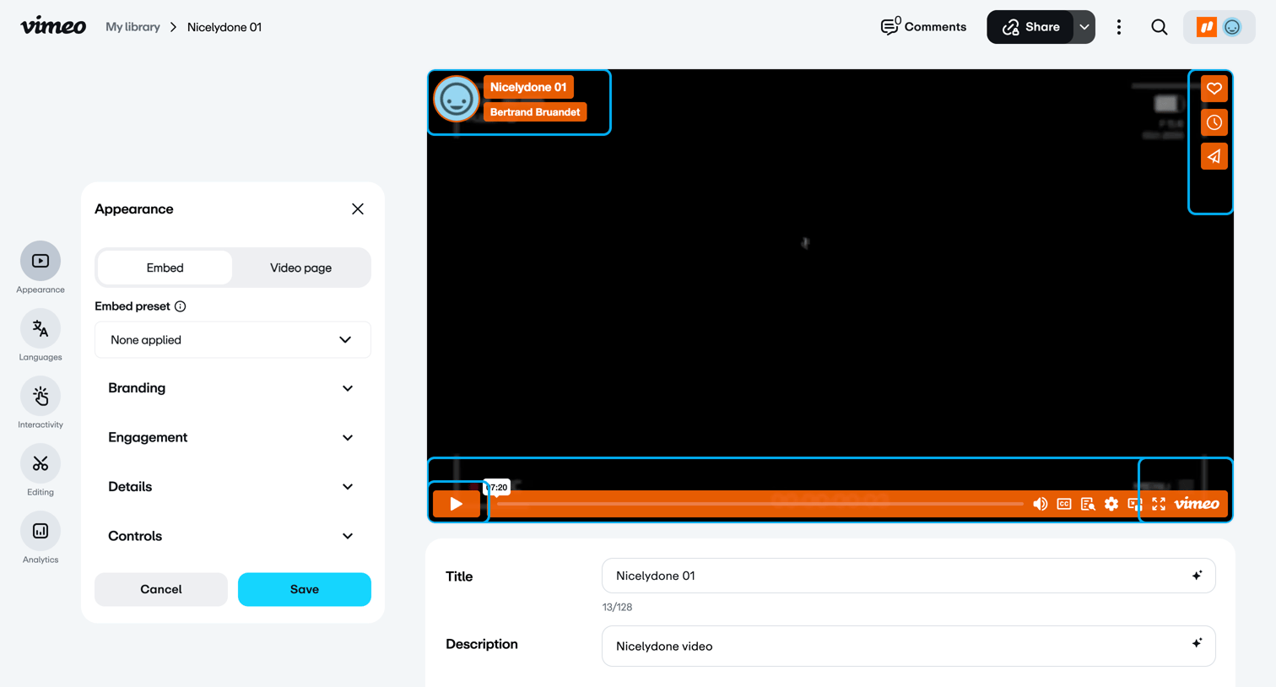Enter fullscreen in the player
The height and width of the screenshot is (687, 1276).
click(1159, 504)
